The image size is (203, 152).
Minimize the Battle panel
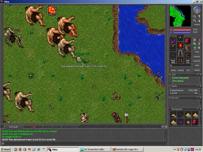click(198, 98)
